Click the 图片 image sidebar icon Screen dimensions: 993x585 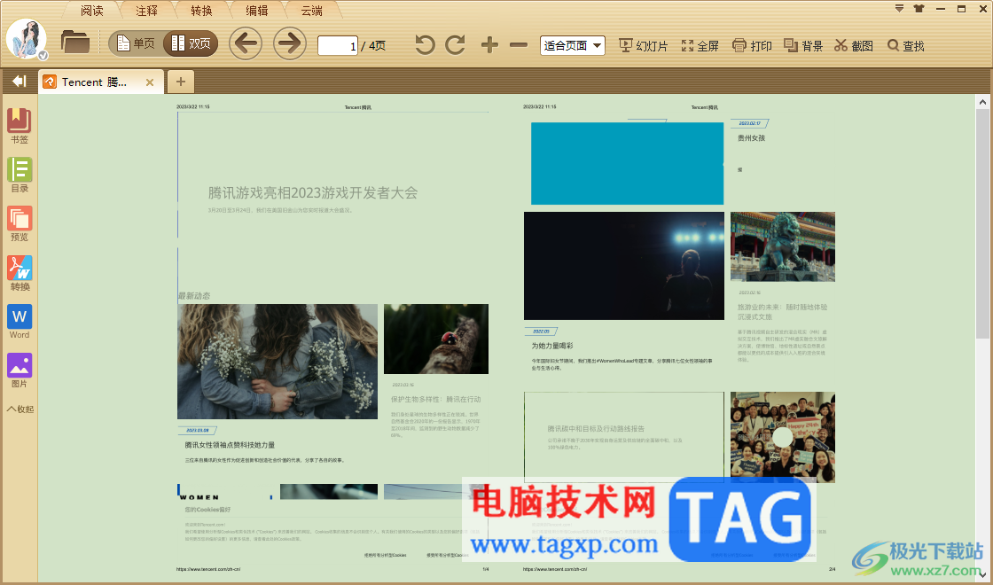pyautogui.click(x=20, y=370)
